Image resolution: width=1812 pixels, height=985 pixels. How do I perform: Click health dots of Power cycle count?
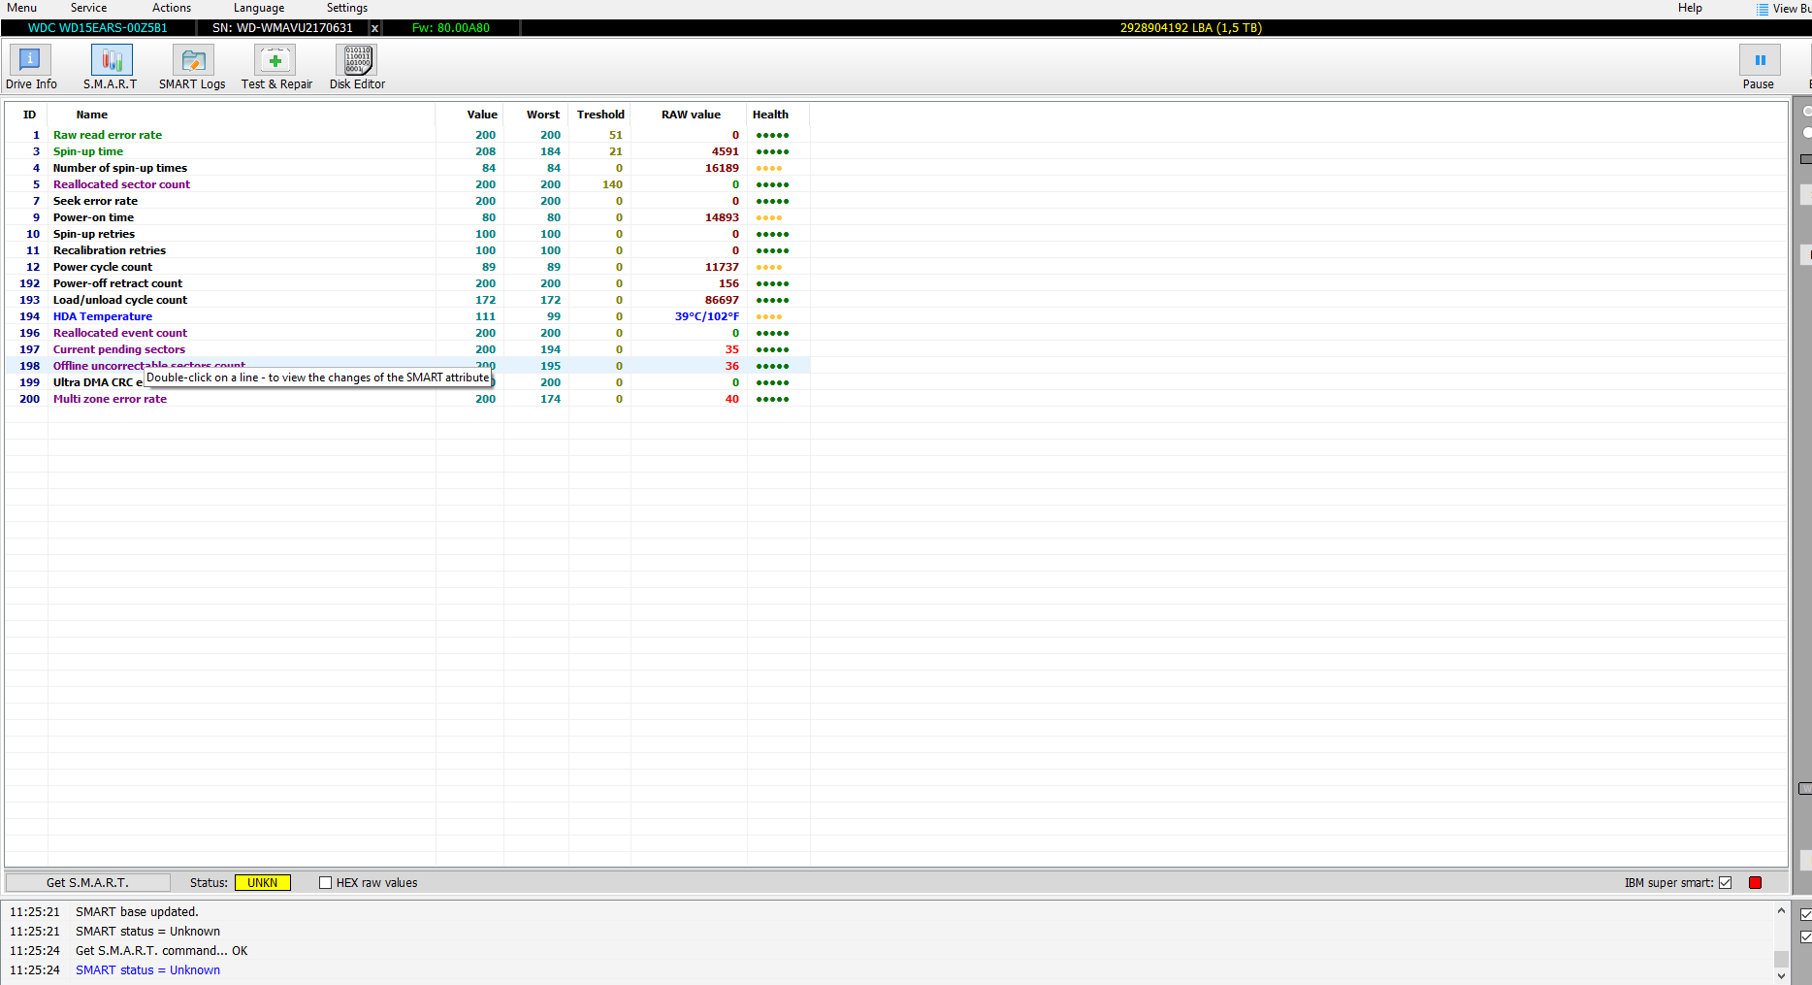769,267
